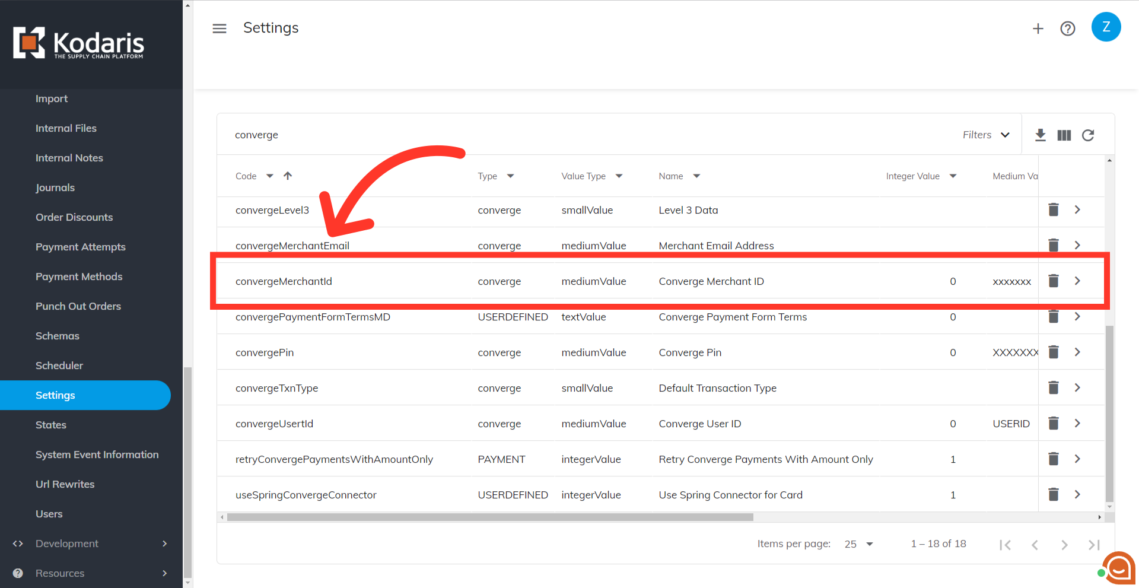Open Payment Methods in the sidebar

coord(79,276)
